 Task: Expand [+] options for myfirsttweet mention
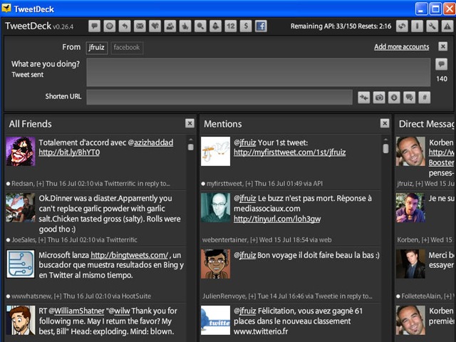249,184
